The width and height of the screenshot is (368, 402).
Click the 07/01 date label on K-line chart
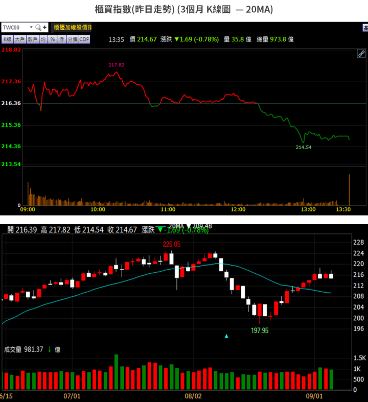click(72, 396)
